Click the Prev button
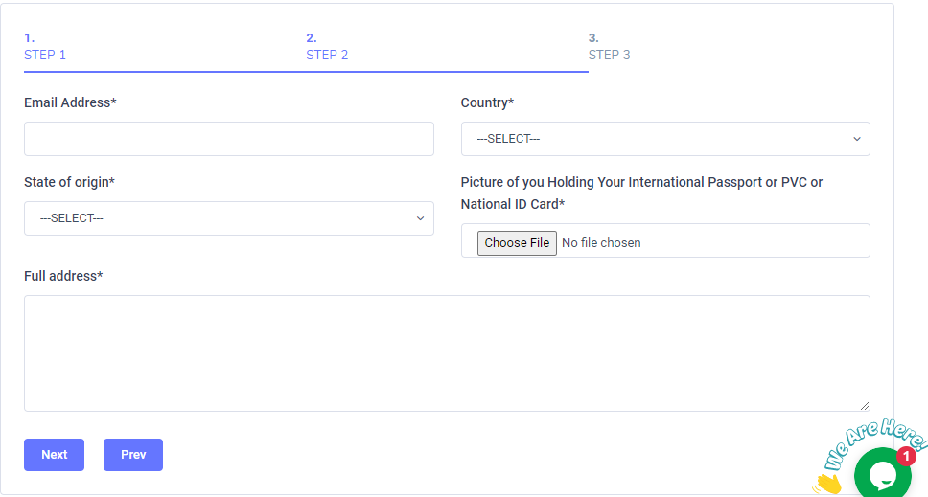This screenshot has height=497, width=928. (x=133, y=455)
